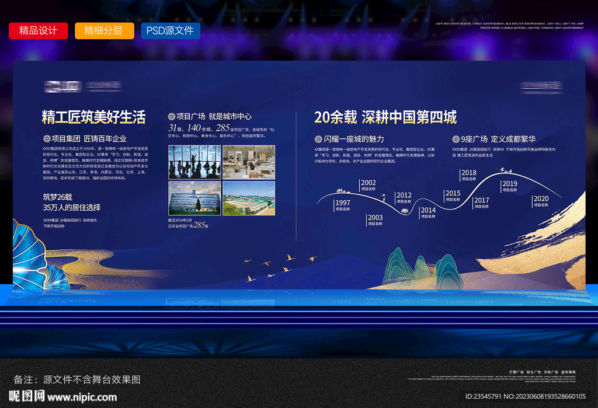Open the www.nipic.com link

click(x=82, y=397)
